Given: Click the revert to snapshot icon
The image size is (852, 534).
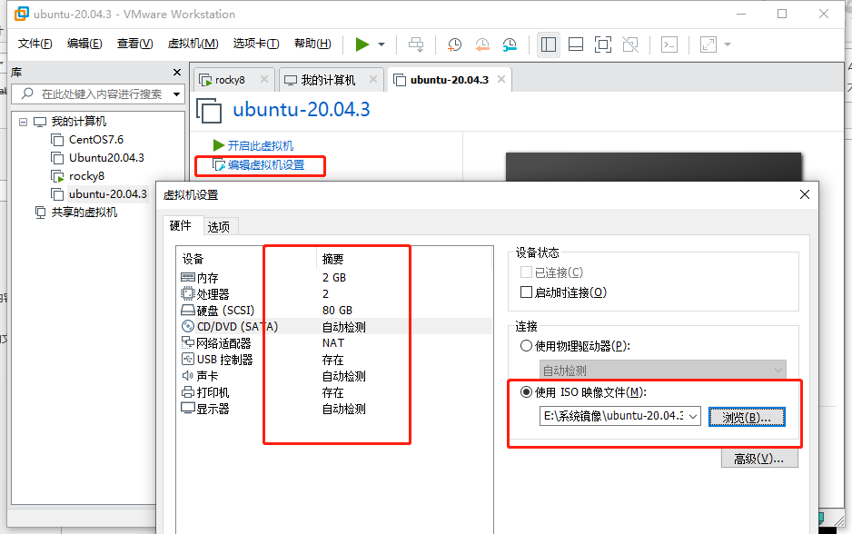Looking at the screenshot, I should (482, 44).
